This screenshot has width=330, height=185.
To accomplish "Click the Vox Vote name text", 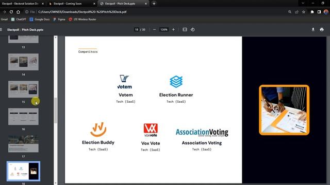I will [151, 143].
